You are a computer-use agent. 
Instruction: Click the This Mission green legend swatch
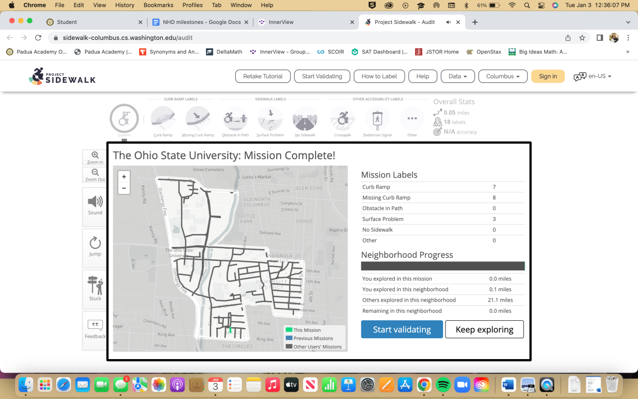pyautogui.click(x=289, y=330)
